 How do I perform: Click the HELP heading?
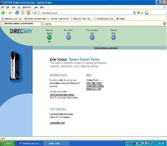pyautogui.click(x=89, y=75)
